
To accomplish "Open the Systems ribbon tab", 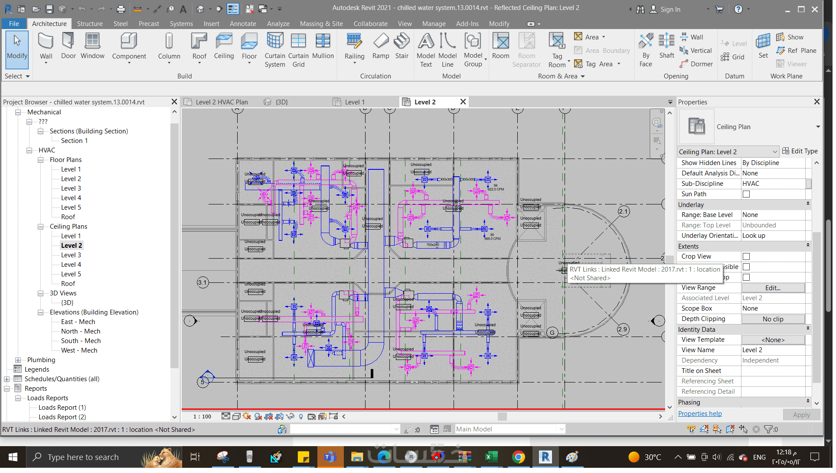I will pyautogui.click(x=181, y=24).
